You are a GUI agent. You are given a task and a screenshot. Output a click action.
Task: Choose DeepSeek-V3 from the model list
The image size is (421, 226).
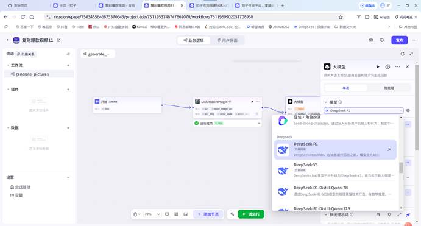335,171
